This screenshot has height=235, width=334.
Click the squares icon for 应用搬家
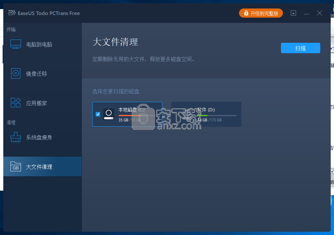point(15,103)
